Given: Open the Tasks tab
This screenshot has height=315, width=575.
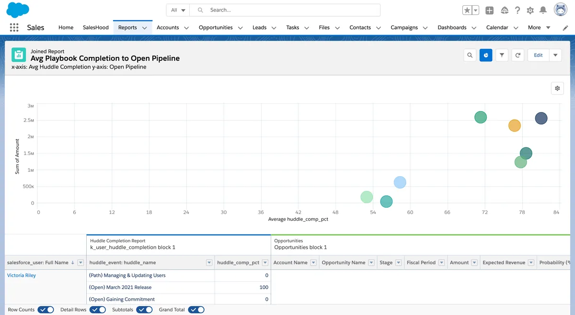Looking at the screenshot, I should (x=293, y=27).
